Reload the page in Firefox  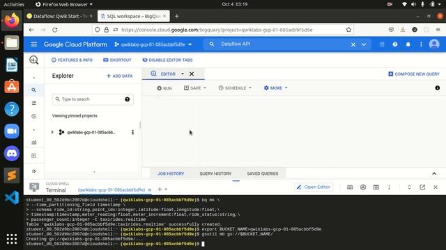[55, 30]
